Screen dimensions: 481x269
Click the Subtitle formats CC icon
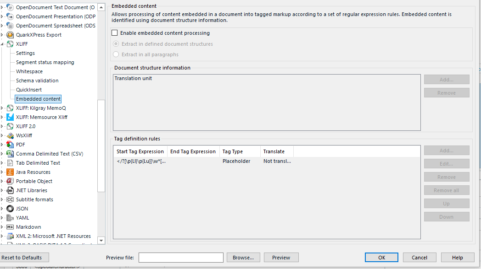pyautogui.click(x=10, y=199)
